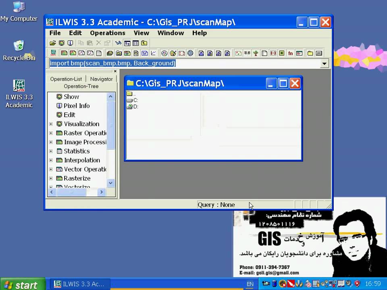Image resolution: width=387 pixels, height=290 pixels.
Task: Toggle tables display in catalog
Action: click(99, 53)
